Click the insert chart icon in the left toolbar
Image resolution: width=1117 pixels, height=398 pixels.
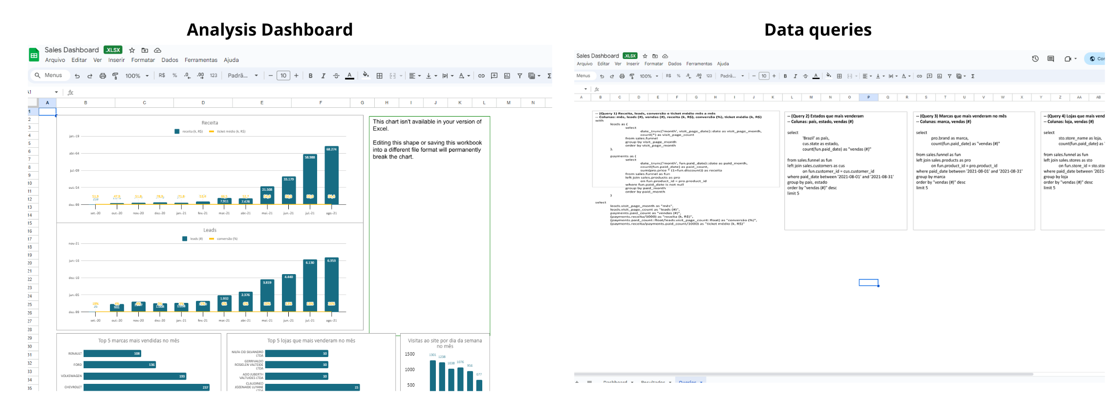[507, 76]
